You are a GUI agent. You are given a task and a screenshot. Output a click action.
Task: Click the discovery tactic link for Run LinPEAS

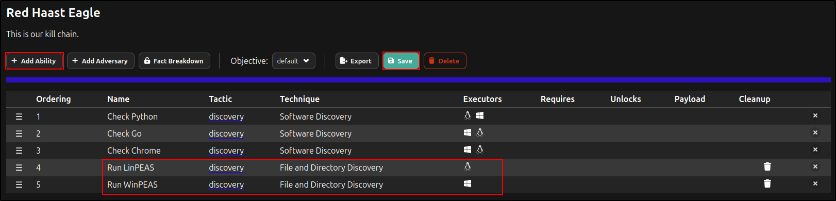coord(226,167)
